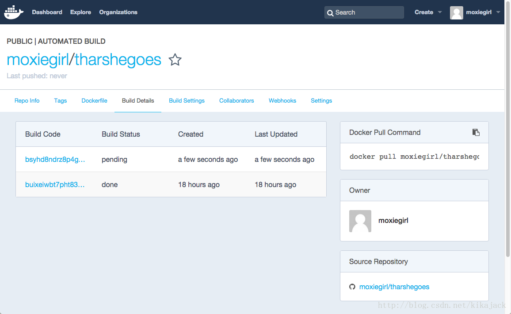Open the Organizations page
511x314 pixels.
tap(118, 12)
